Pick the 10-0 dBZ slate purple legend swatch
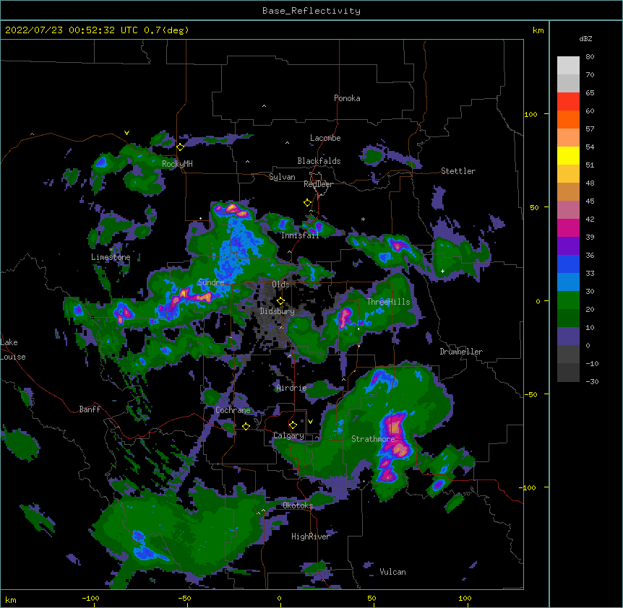Image resolution: width=623 pixels, height=608 pixels. (x=568, y=336)
